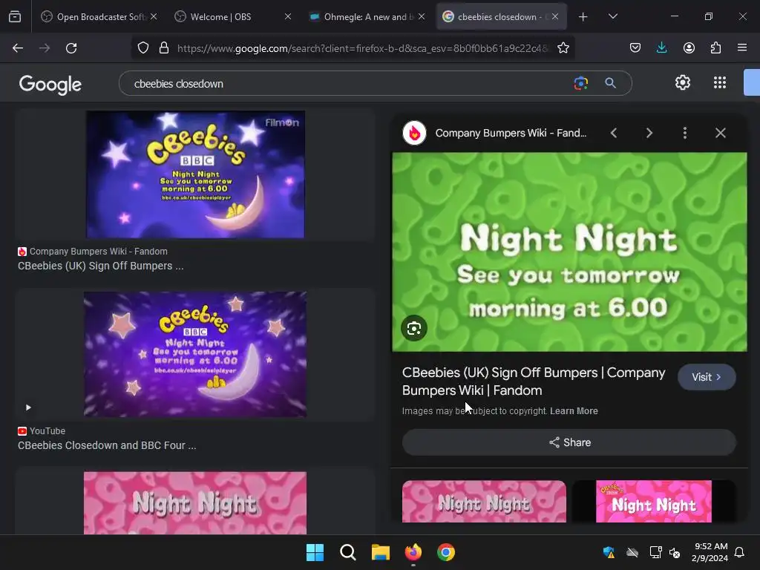Click Company Bumpers Wiki - Fandom source label

coord(99,252)
